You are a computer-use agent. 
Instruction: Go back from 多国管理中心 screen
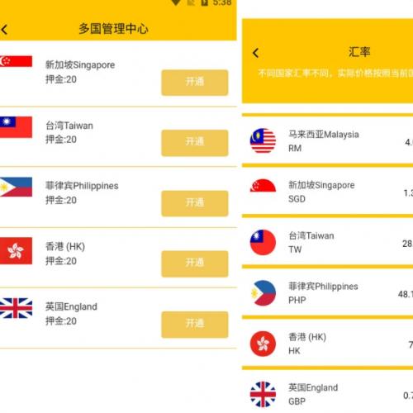coord(4,30)
